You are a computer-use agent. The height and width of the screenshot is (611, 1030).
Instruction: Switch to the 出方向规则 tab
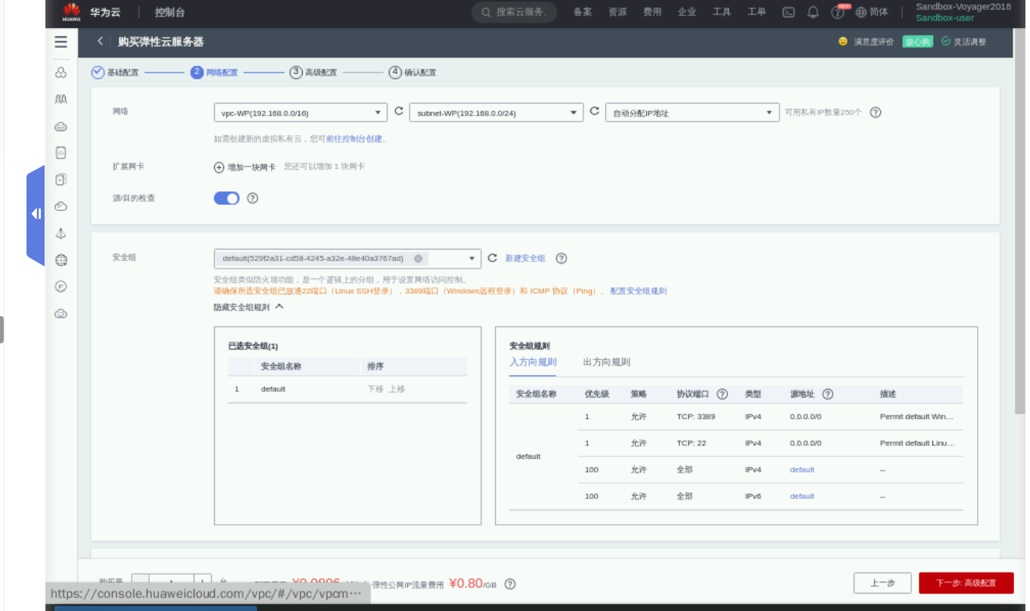[607, 362]
